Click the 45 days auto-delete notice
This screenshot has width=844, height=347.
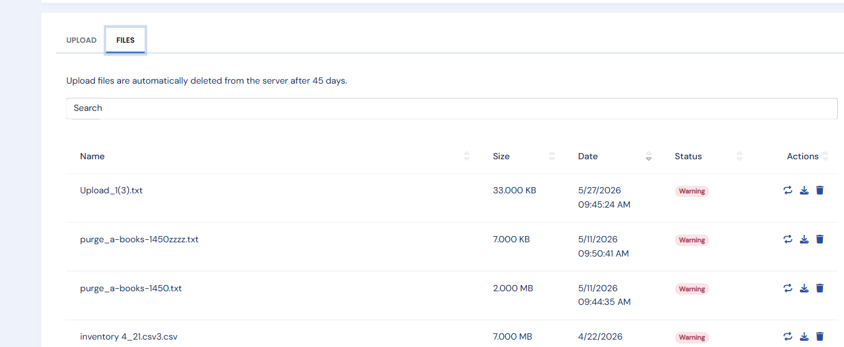(207, 81)
